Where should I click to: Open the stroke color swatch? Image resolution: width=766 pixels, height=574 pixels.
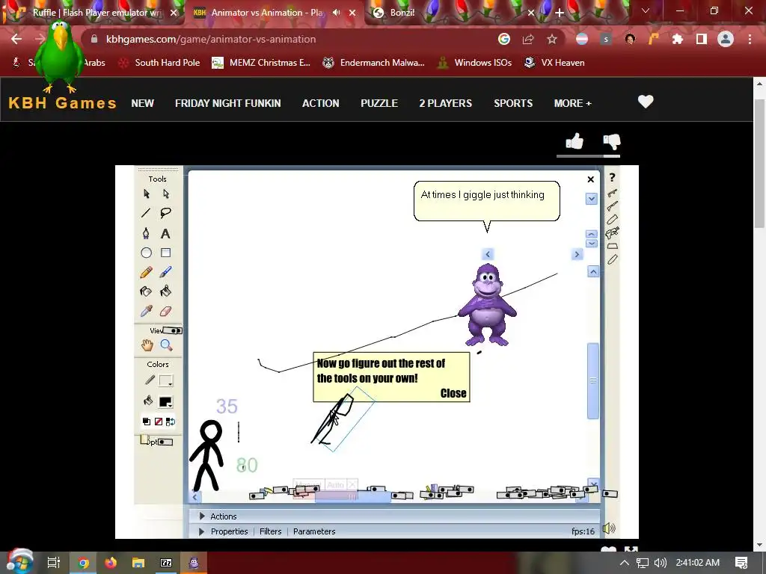pyautogui.click(x=166, y=380)
